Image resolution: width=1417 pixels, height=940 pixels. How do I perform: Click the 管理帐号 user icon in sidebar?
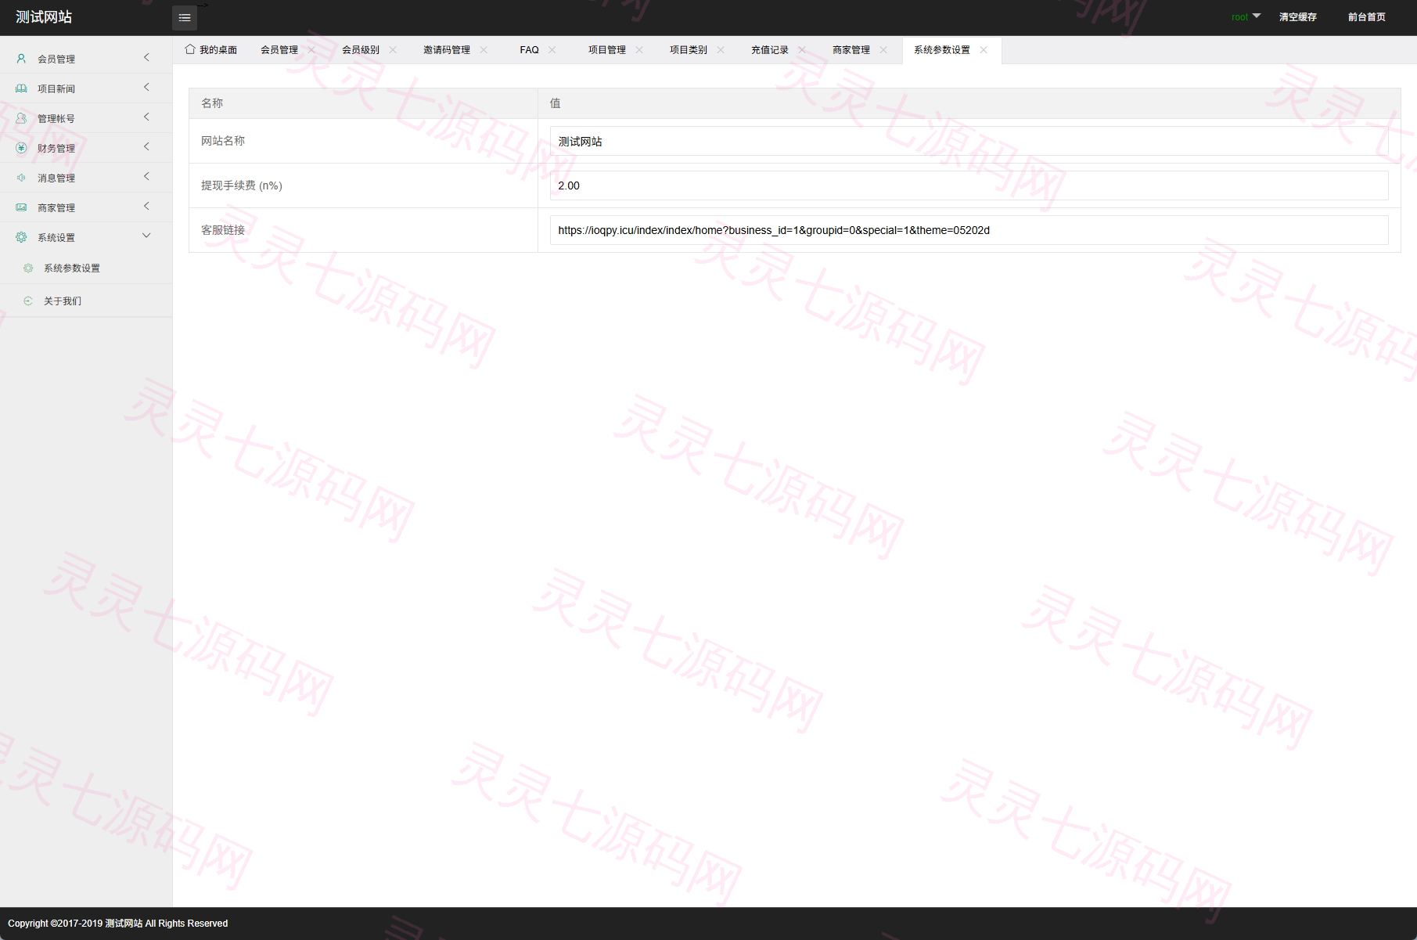[21, 118]
